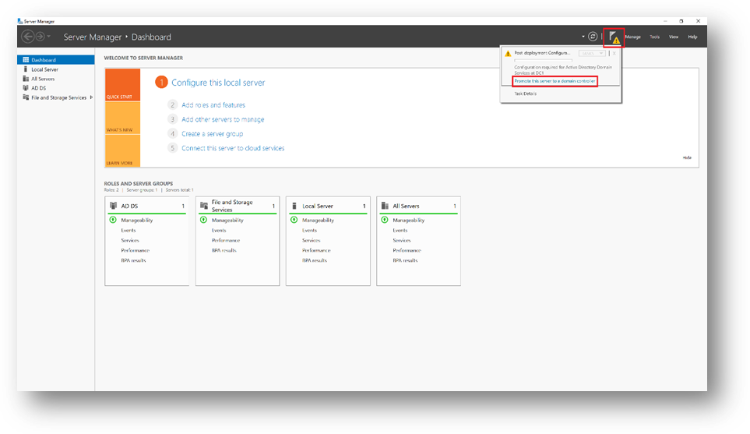This screenshot has width=750, height=434.
Task: Select the LEARN MORE tile
Action: tap(122, 150)
